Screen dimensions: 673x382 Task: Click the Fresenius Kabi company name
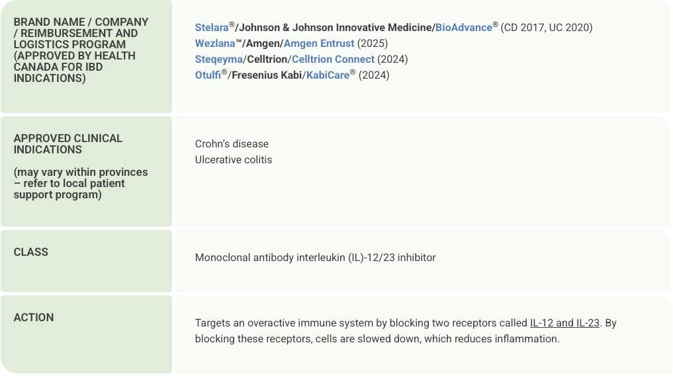(265, 75)
